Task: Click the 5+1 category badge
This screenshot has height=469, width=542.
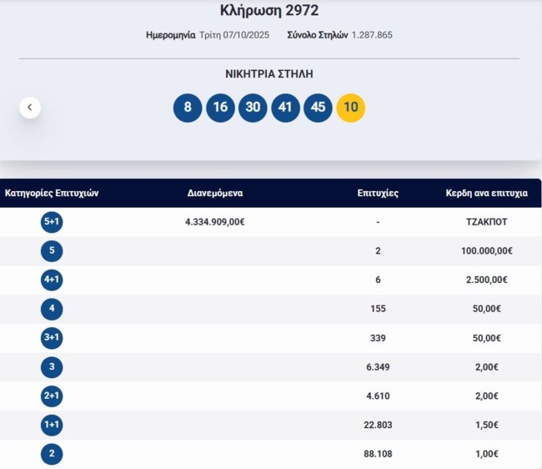Action: click(x=52, y=222)
